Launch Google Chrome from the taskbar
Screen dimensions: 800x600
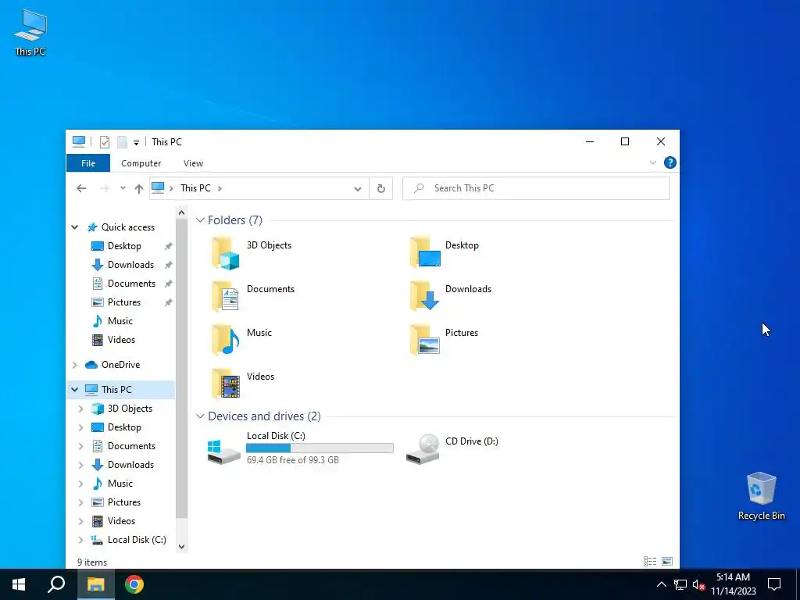134,584
